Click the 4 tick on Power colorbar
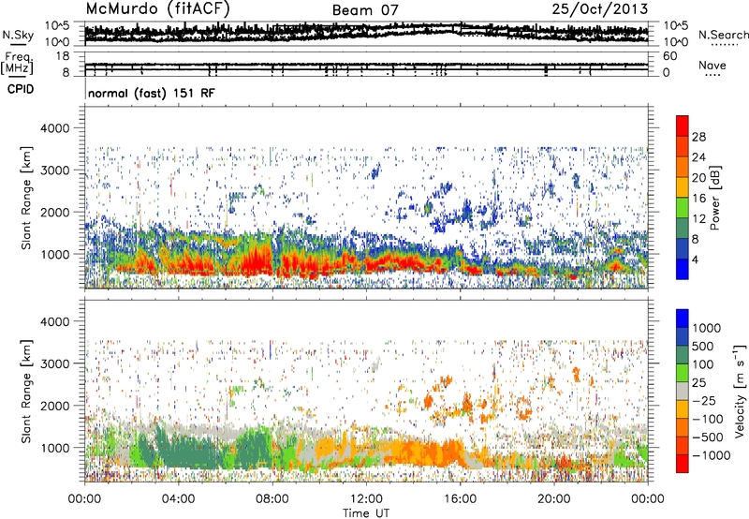 [x=695, y=260]
